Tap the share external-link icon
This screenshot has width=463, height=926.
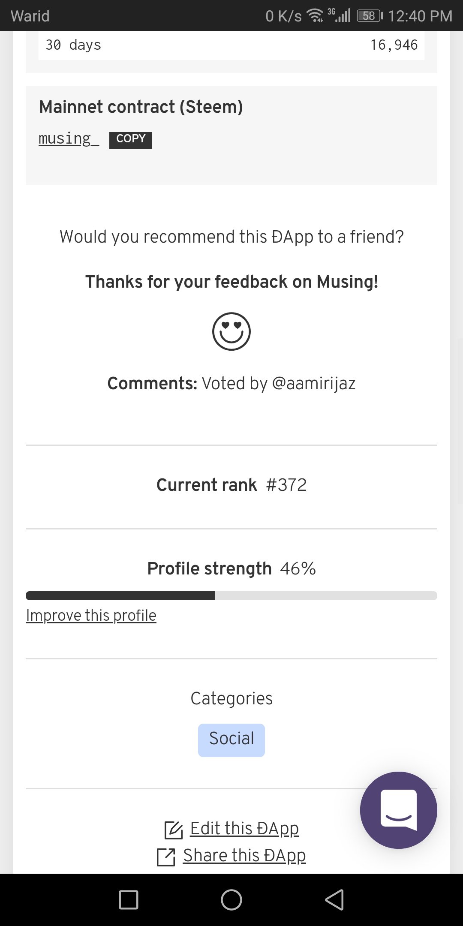point(166,857)
